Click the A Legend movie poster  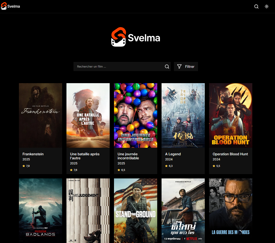click(x=183, y=115)
